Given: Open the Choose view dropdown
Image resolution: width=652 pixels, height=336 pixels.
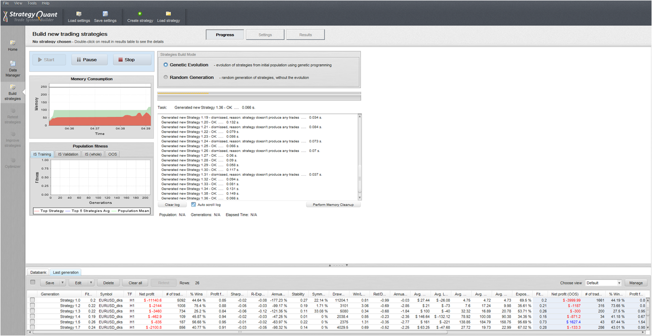Looking at the screenshot, I should pos(603,283).
